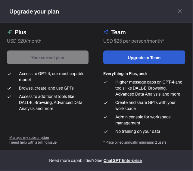Click the checkmark beside Access to GPT-4

point(9,74)
